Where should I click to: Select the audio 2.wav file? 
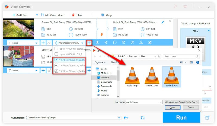click(152, 77)
